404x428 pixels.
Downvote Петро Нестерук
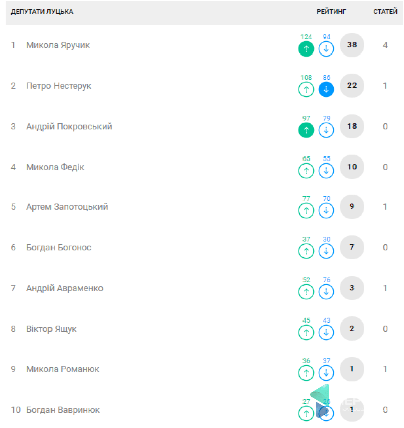(x=326, y=89)
